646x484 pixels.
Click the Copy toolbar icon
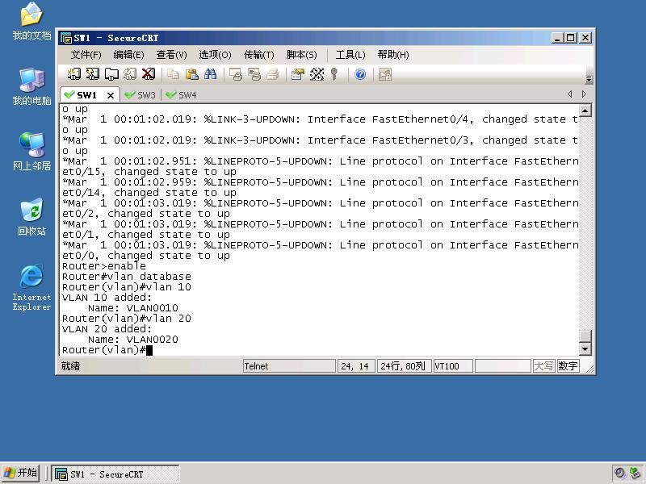(x=173, y=74)
